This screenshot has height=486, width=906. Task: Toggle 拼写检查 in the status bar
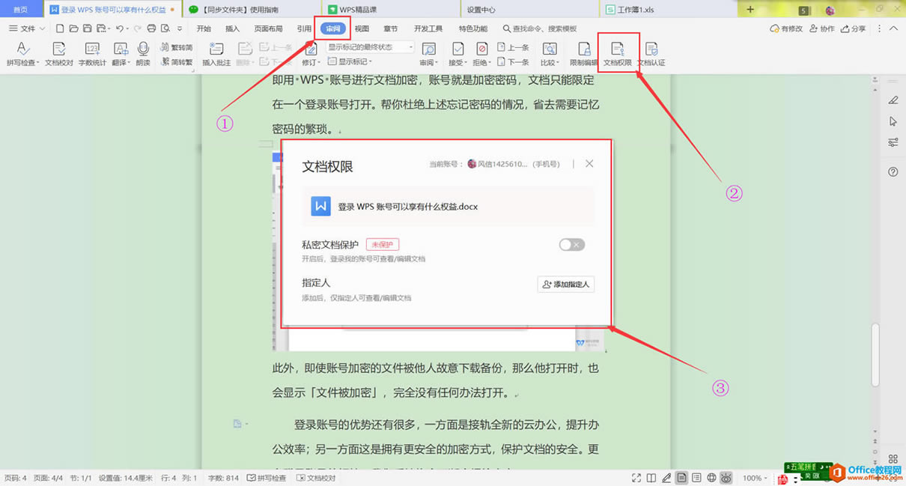[x=267, y=478]
